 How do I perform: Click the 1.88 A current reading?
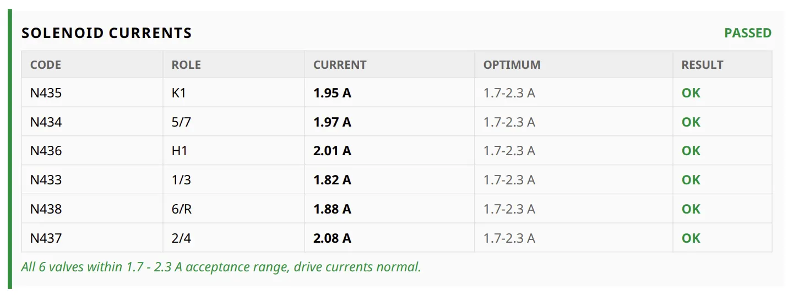(x=332, y=209)
